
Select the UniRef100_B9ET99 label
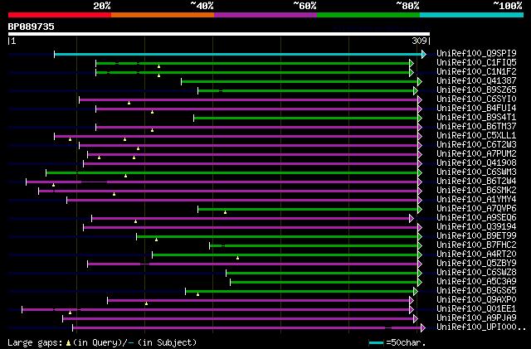[x=476, y=236]
